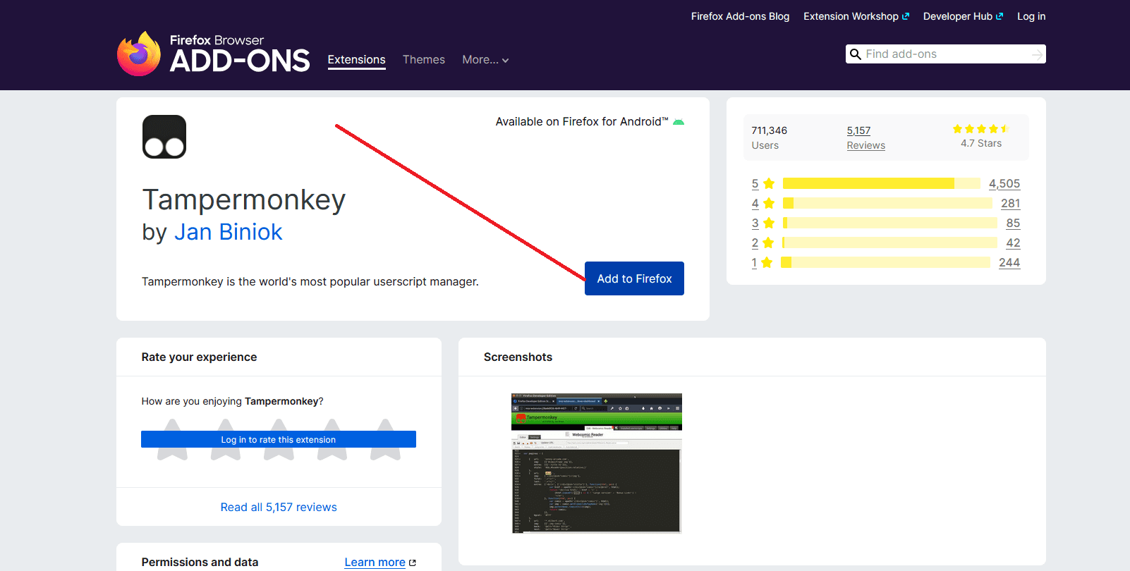Open the 42 two-star reviews count
The width and height of the screenshot is (1130, 571).
(1013, 242)
